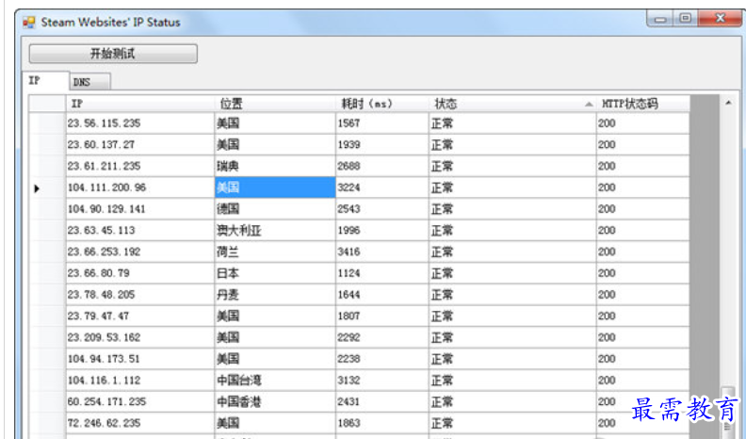
Task: Click the 德国 location cell
Action: tap(275, 209)
